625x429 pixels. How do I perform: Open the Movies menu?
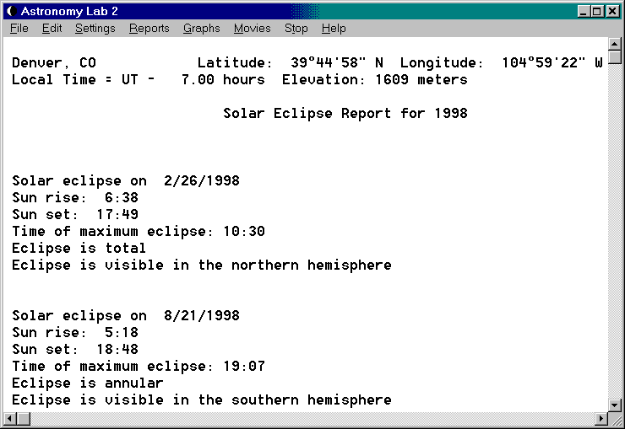[252, 28]
